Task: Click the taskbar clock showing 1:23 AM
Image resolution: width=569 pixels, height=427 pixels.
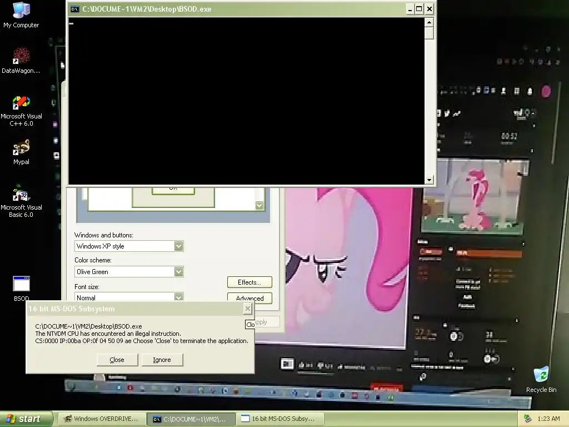Action: 548,419
